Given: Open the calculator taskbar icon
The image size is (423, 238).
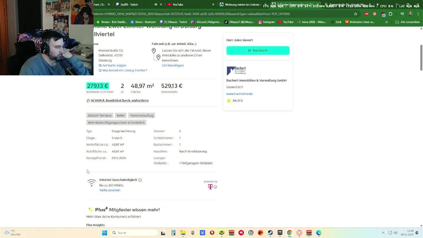Looking at the screenshot, I should pyautogui.click(x=173, y=233).
